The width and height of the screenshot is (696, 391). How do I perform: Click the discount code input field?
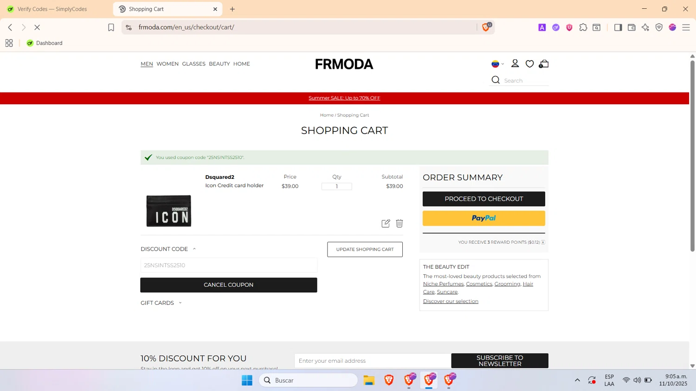[229, 265]
